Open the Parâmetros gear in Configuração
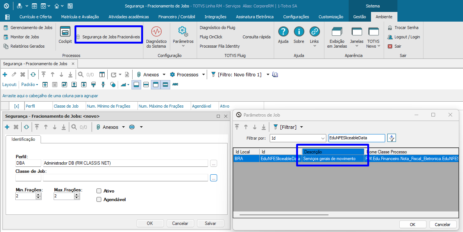Screen dimensions: 463x232 (x=183, y=32)
